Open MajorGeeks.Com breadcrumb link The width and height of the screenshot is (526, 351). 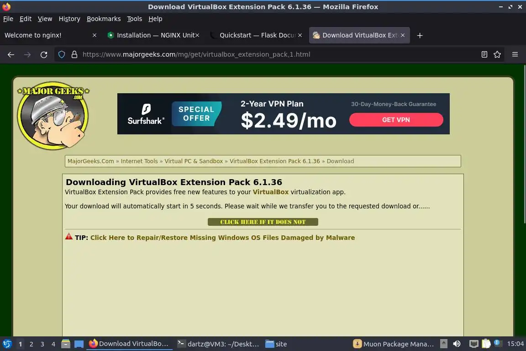click(90, 161)
